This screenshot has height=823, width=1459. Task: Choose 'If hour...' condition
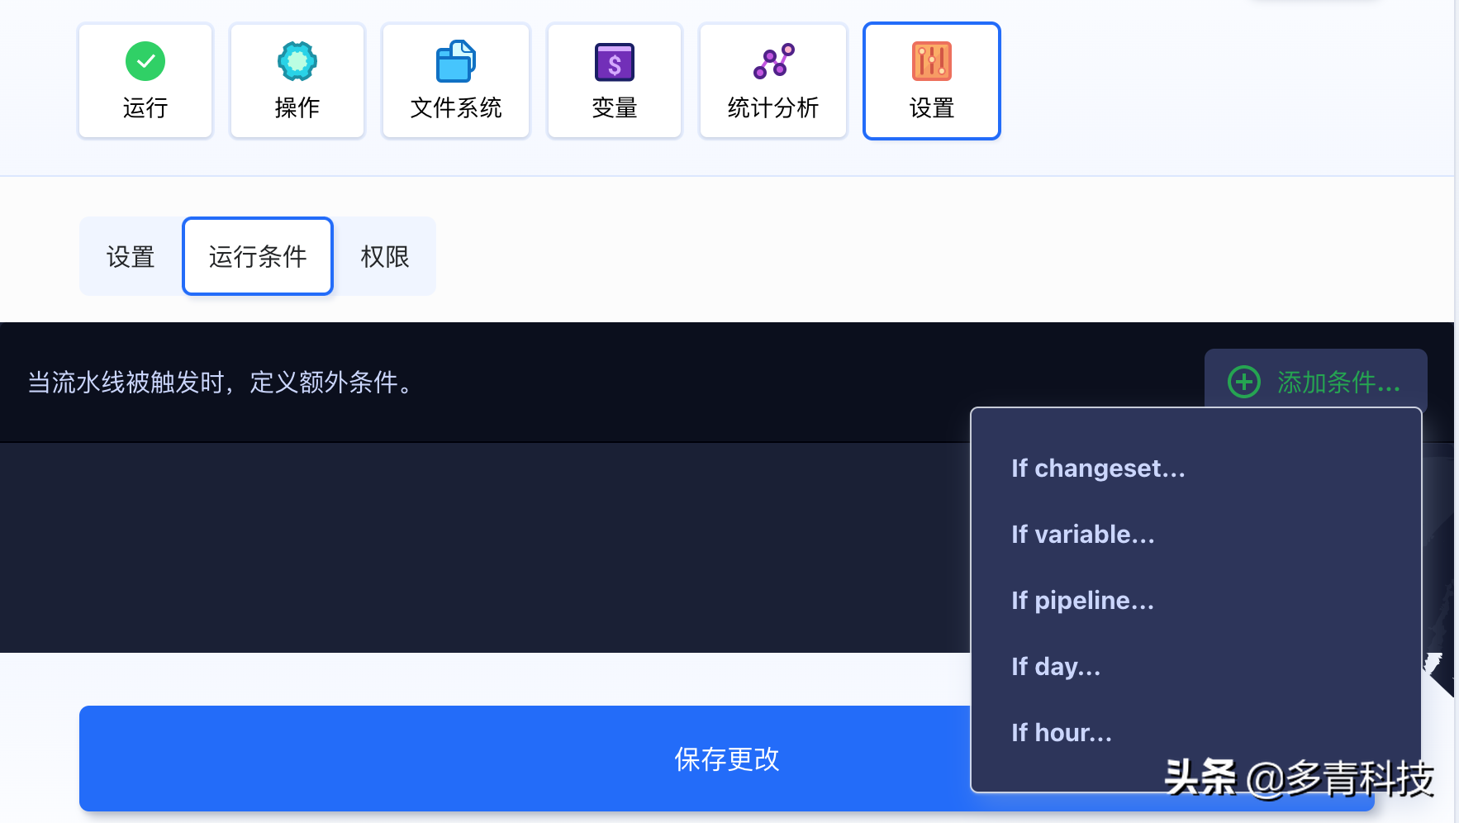pyautogui.click(x=1061, y=732)
